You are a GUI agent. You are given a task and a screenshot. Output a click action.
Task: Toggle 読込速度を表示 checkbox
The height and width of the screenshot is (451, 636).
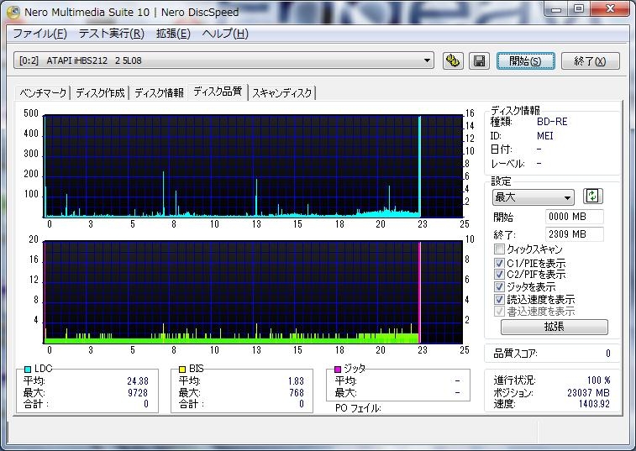pos(499,299)
